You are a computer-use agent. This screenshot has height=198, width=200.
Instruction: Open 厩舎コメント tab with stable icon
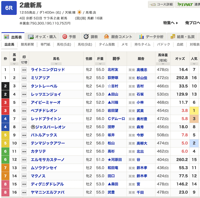coord(118,37)
